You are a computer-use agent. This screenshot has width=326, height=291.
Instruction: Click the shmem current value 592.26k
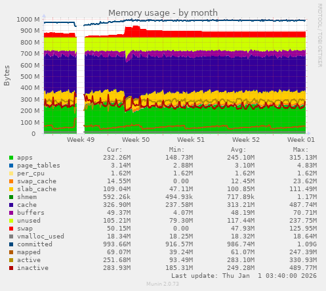(x=117, y=197)
